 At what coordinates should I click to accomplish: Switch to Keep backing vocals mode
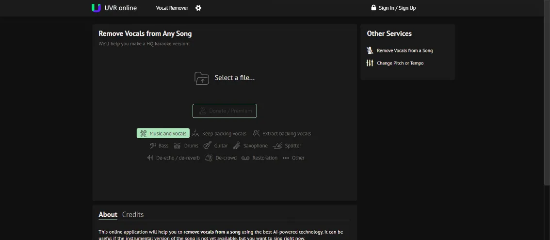click(x=219, y=133)
